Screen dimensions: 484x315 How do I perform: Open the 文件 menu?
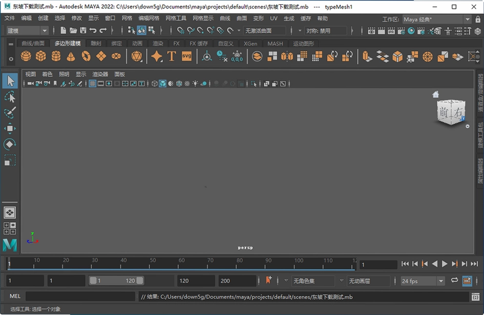[10, 19]
